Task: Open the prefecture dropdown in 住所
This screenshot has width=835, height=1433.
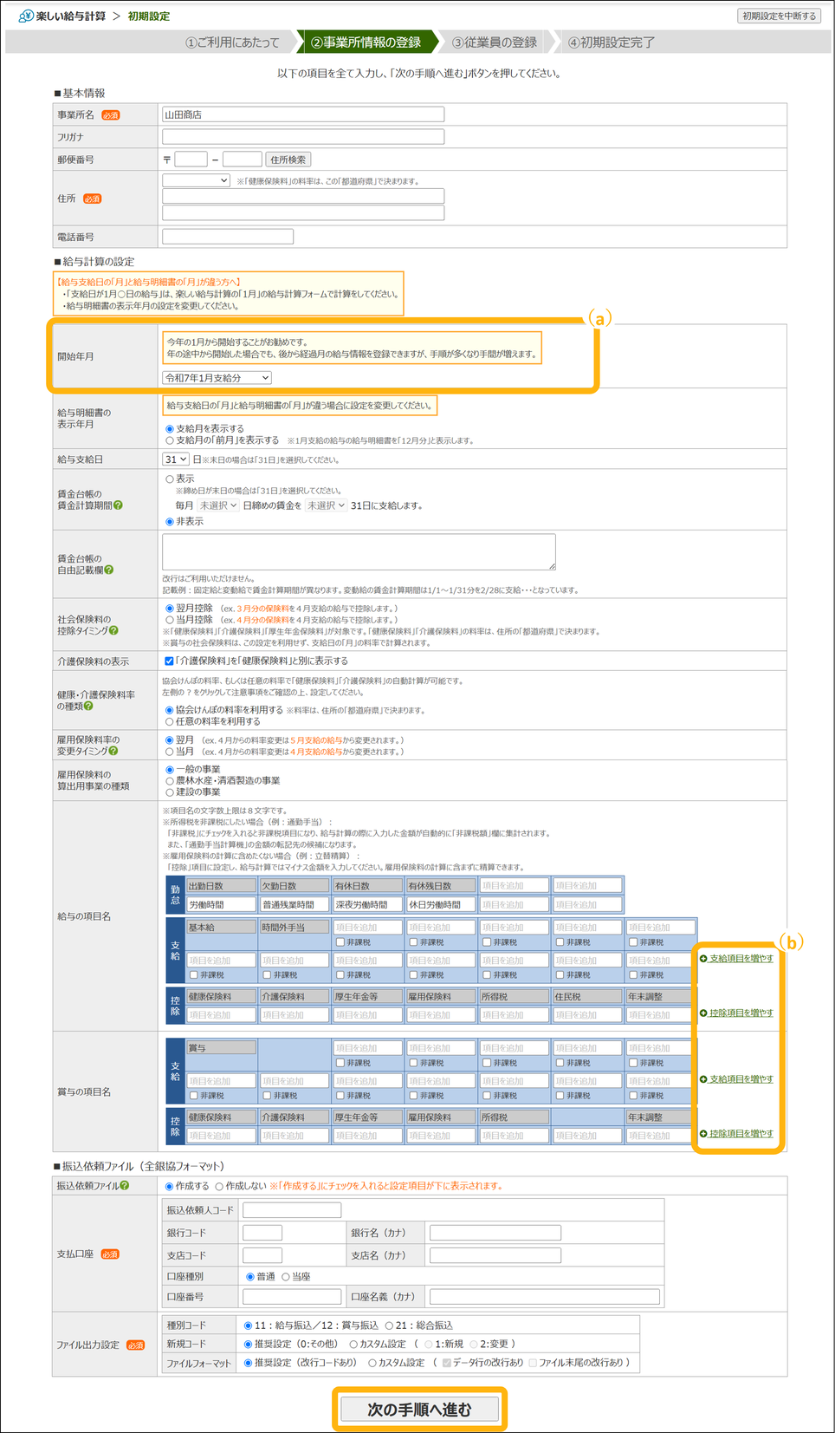Action: tap(196, 180)
